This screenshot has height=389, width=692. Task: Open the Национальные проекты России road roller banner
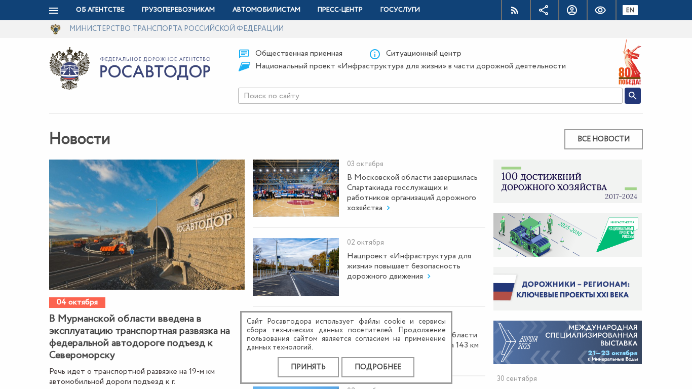click(x=567, y=235)
